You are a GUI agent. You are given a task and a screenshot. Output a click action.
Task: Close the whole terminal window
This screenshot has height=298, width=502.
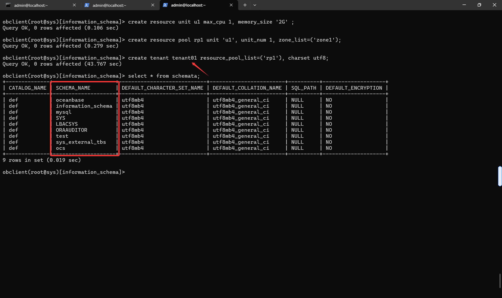494,5
